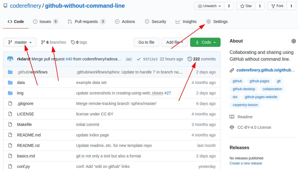Click the data folder icon
The width and height of the screenshot is (298, 171).
pos(10,83)
